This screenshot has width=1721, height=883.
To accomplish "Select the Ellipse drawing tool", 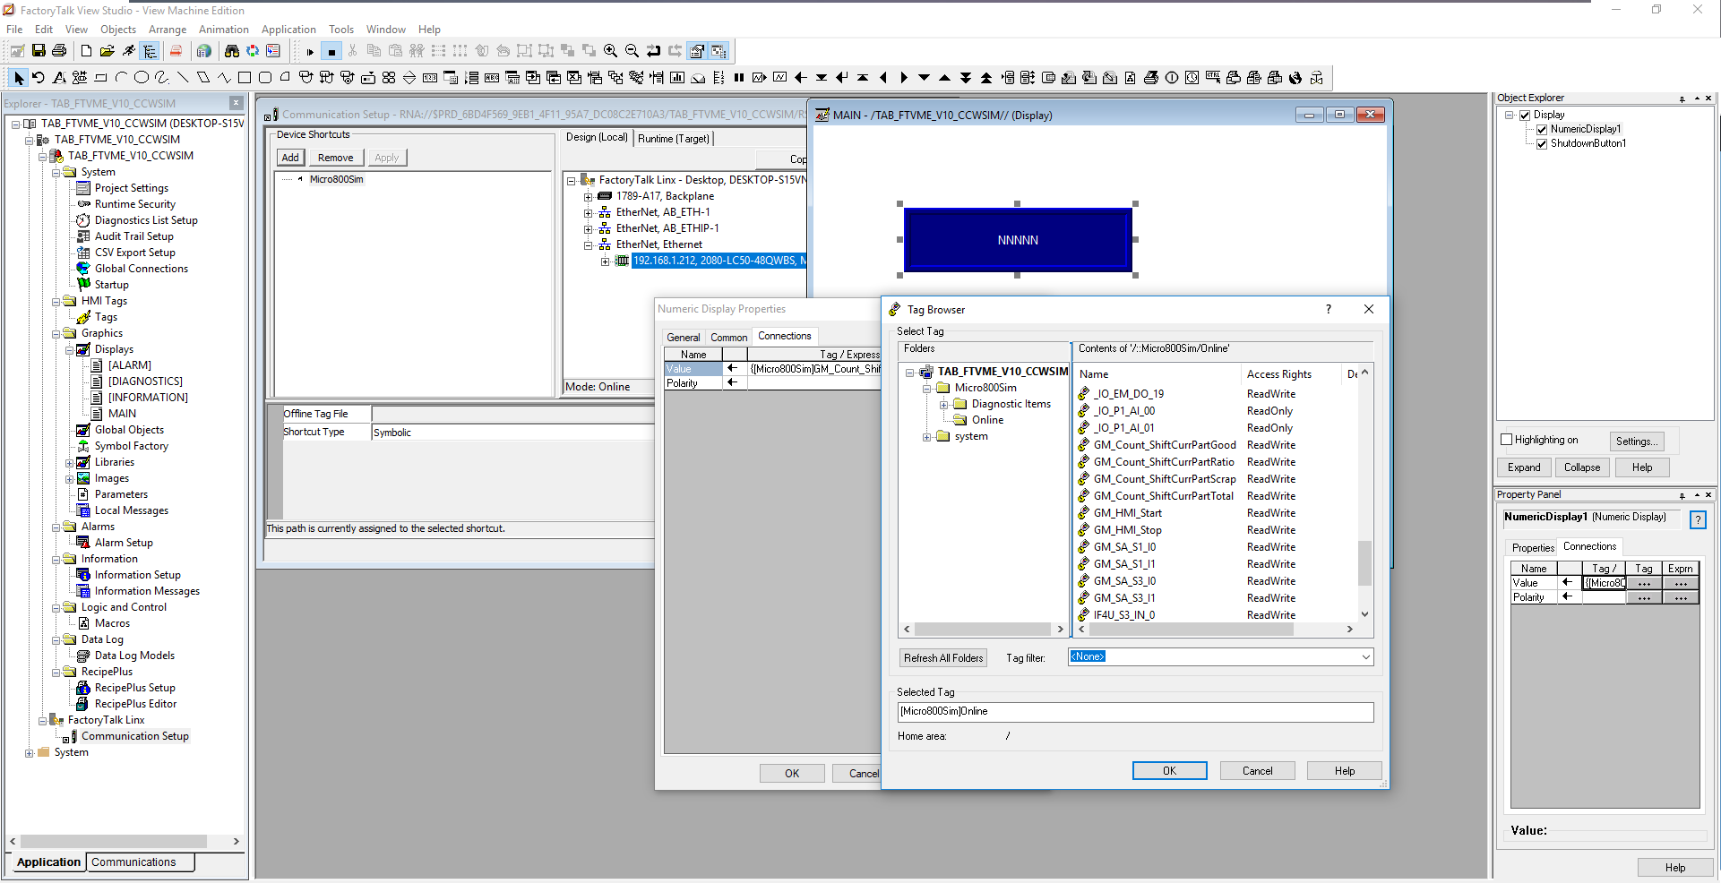I will click(142, 78).
